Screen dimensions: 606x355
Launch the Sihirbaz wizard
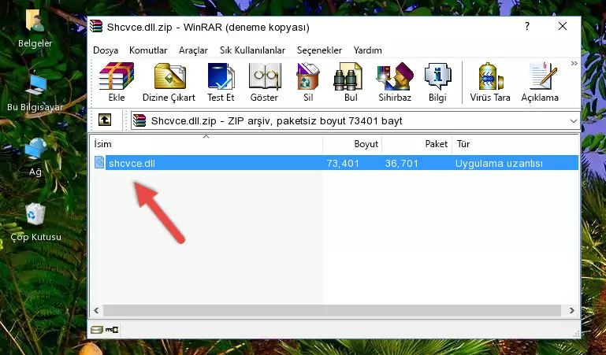tap(395, 82)
